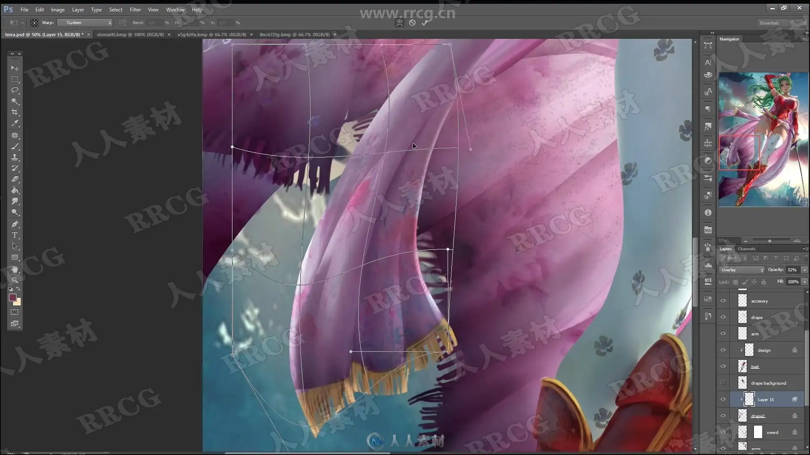
Task: Commit the warp transform with checkmark
Action: coord(425,23)
